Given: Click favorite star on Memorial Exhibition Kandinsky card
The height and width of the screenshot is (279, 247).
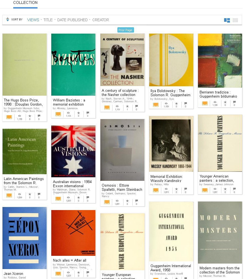Looking at the screenshot, I should point(176,189).
